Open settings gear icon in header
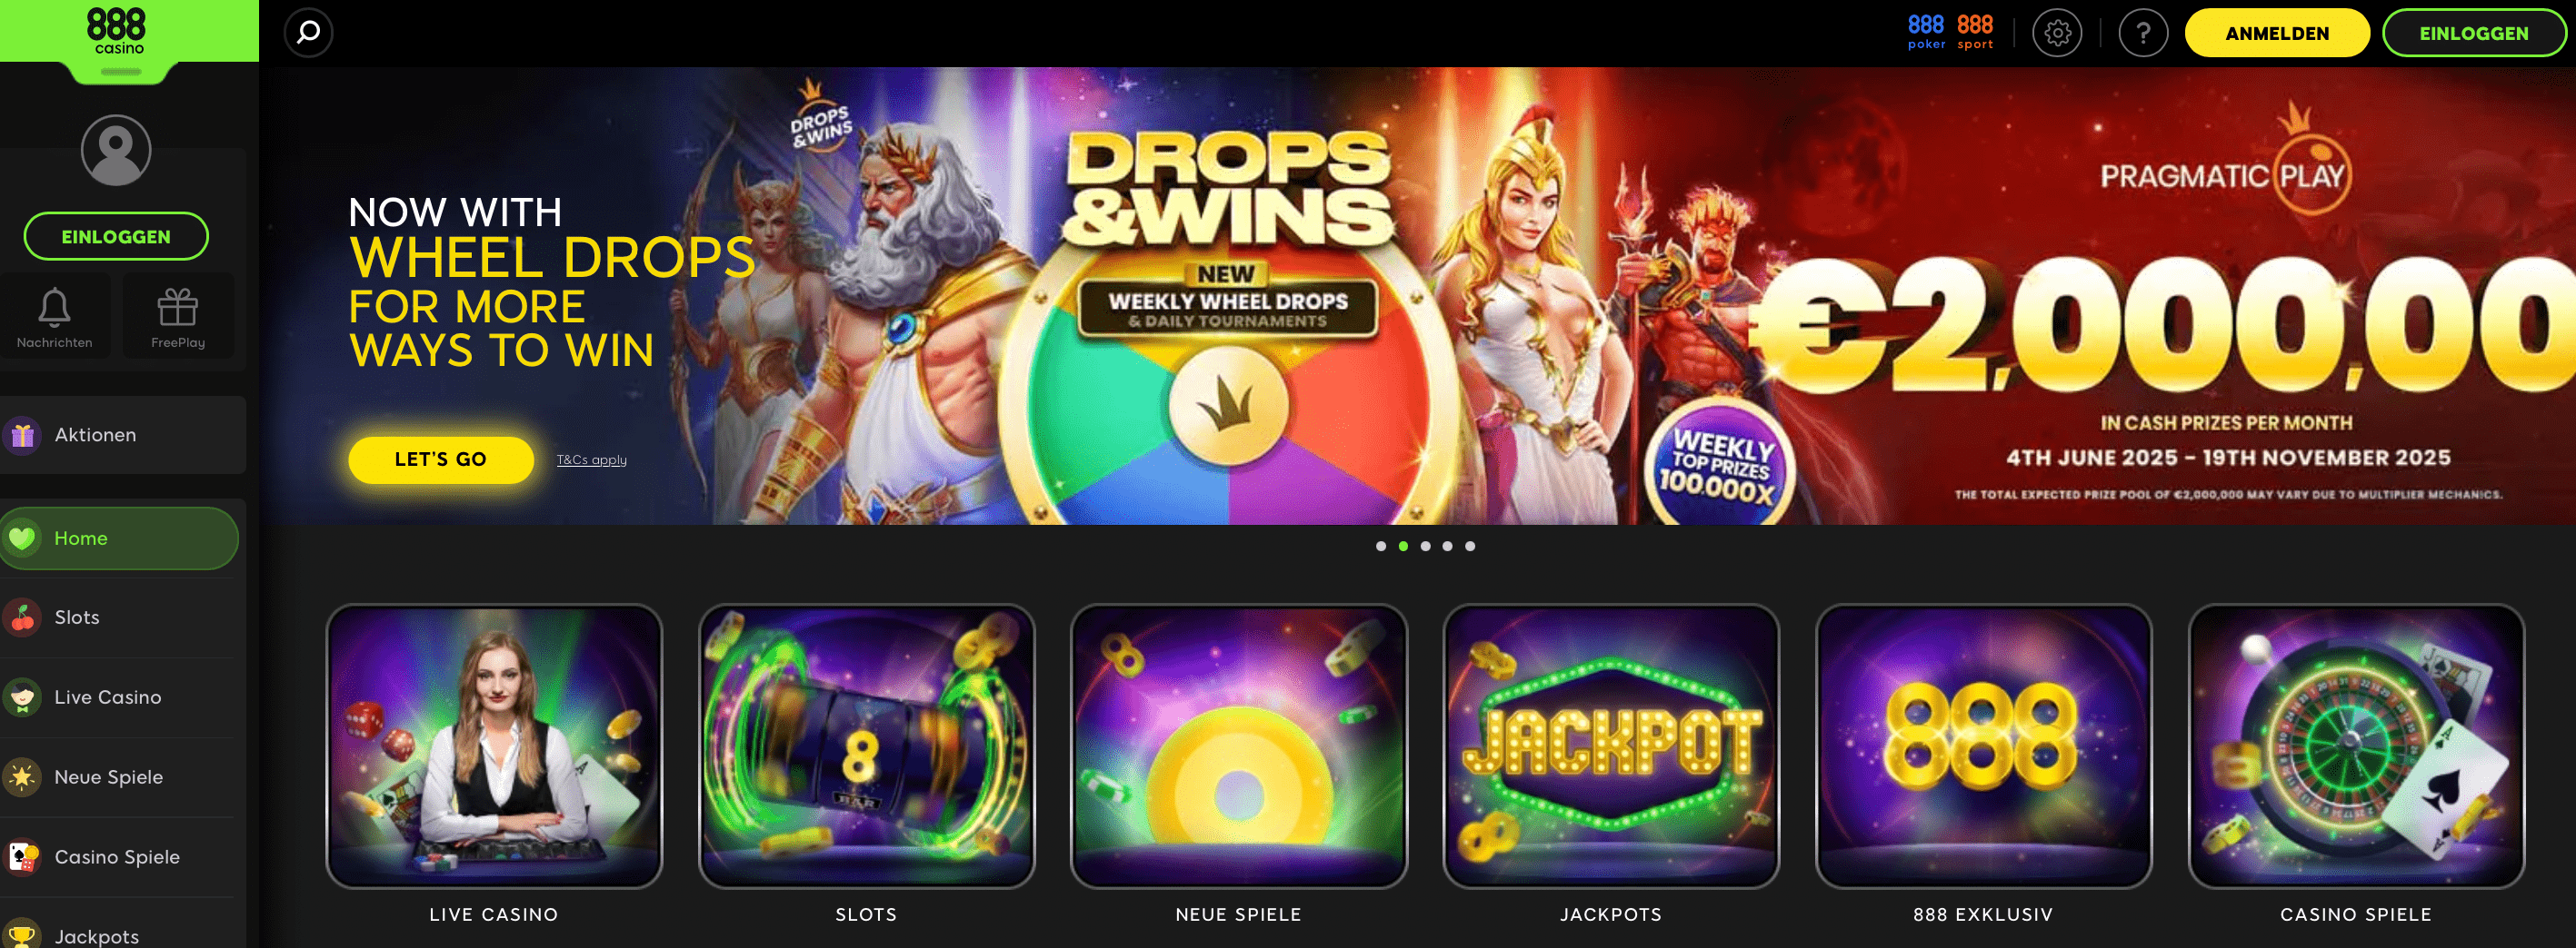The image size is (2576, 948). (2057, 34)
